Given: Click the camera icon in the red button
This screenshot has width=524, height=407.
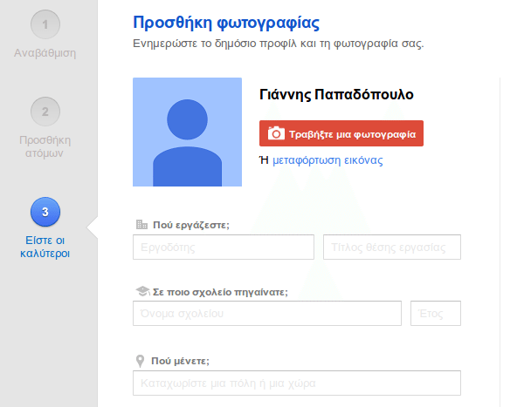Looking at the screenshot, I should [x=276, y=133].
